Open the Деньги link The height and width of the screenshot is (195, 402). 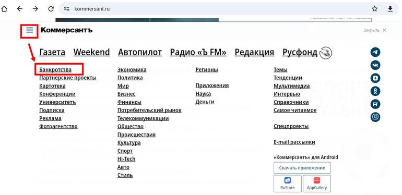205,102
